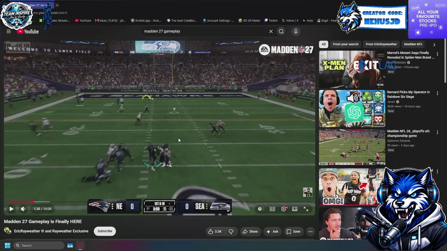Select the 'From your search' chip
447x251 pixels.
(x=345, y=44)
